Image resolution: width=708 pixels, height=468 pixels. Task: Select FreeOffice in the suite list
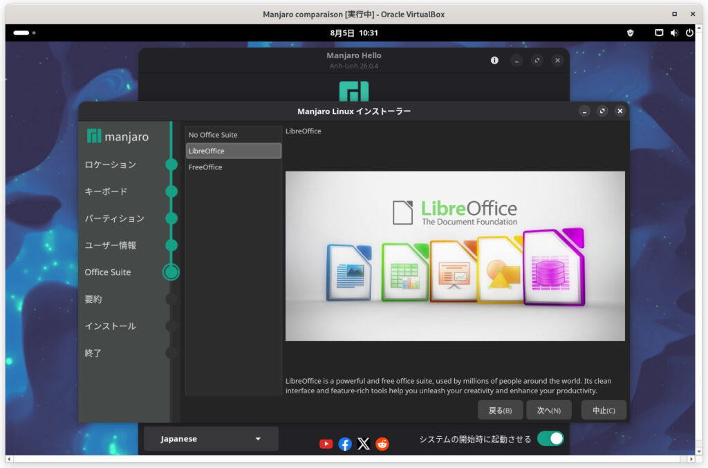click(234, 167)
